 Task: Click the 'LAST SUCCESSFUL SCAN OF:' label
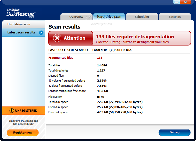tap(68, 50)
